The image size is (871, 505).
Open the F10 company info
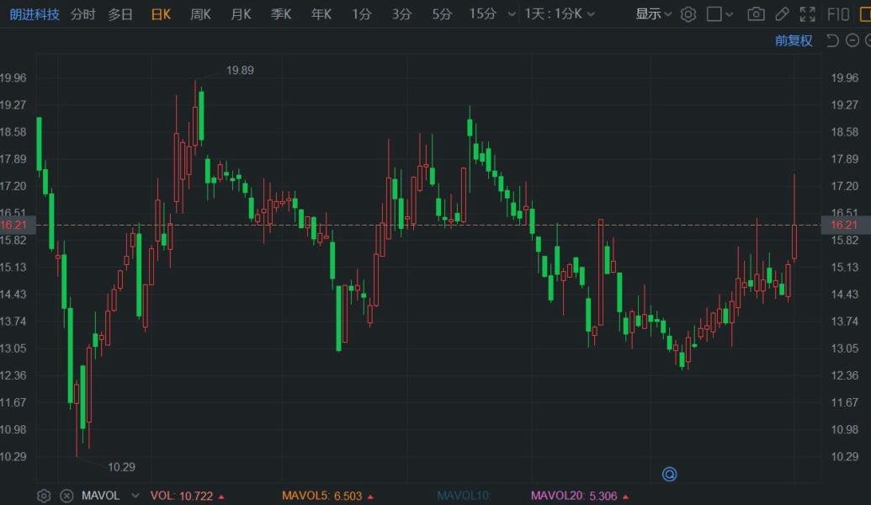[x=838, y=14]
